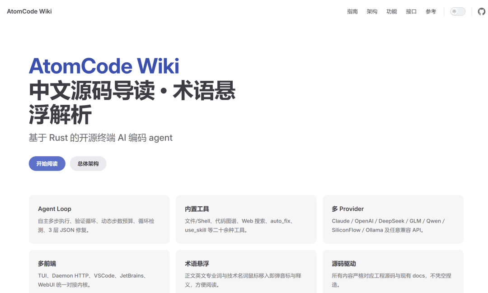Go to AtomCode Wiki home link
The height and width of the screenshot is (293, 488).
(29, 11)
